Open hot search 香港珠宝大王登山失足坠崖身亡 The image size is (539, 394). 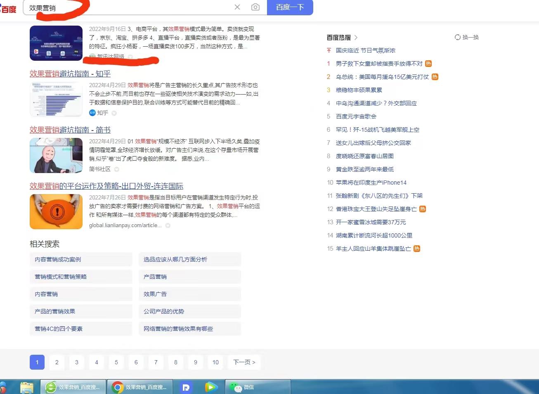pos(376,209)
